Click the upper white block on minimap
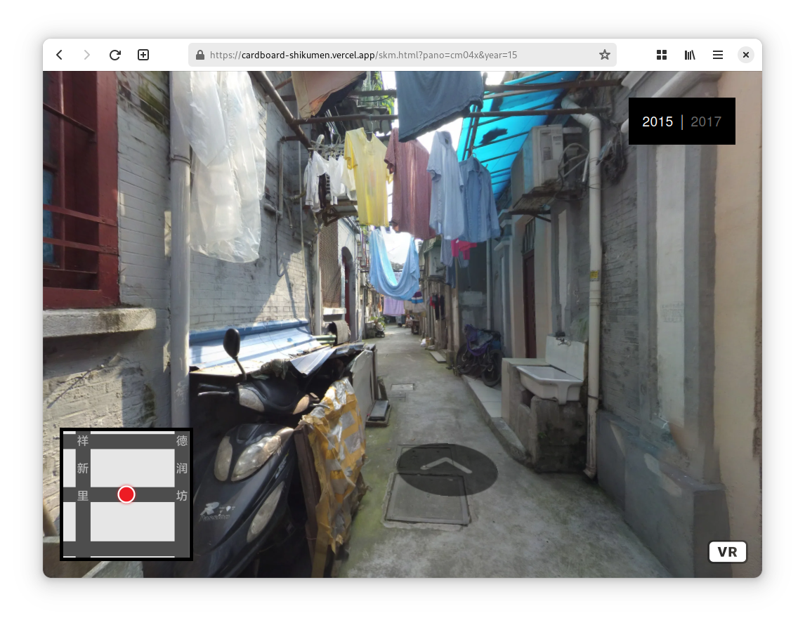This screenshot has height=625, width=805. point(132,468)
